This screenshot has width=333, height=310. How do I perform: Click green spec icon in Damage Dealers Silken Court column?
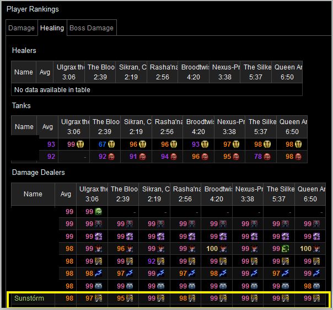(285, 249)
